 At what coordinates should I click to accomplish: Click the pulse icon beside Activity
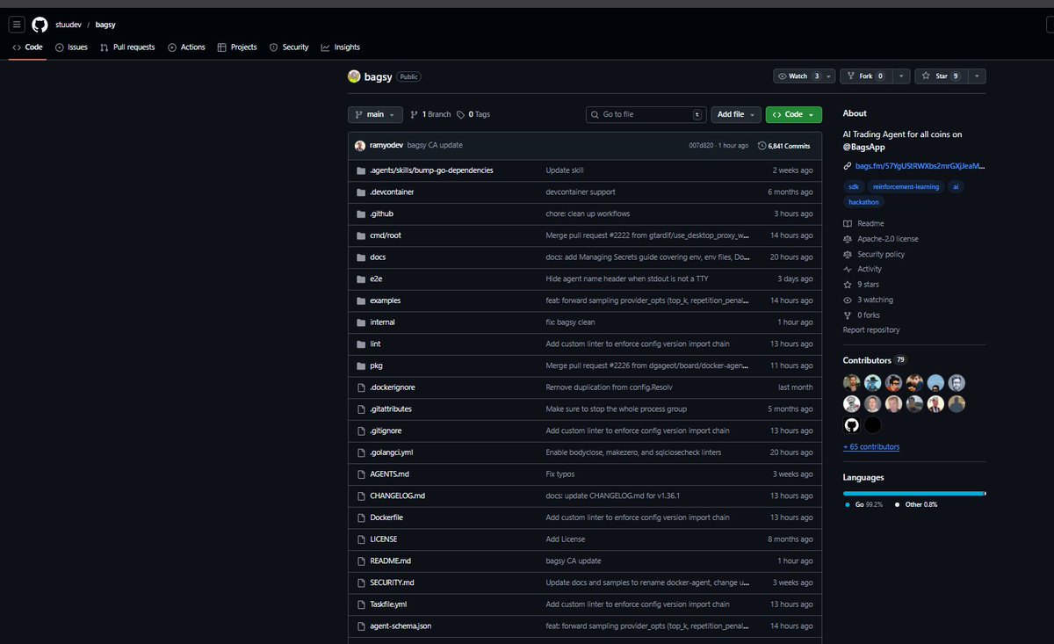[848, 270]
